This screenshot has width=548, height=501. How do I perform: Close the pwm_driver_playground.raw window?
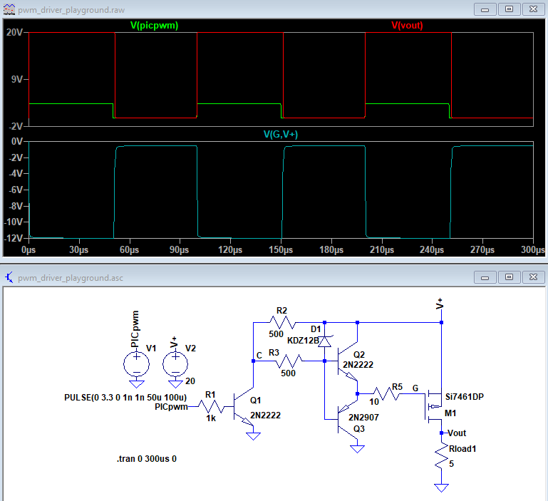(x=533, y=9)
